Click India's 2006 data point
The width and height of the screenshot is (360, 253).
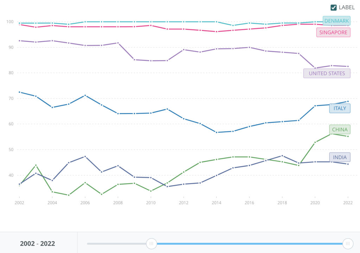point(85,157)
